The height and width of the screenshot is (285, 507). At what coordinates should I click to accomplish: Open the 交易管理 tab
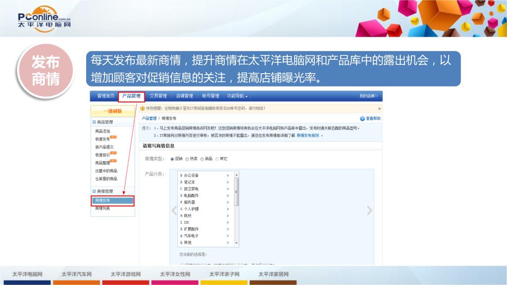point(158,96)
